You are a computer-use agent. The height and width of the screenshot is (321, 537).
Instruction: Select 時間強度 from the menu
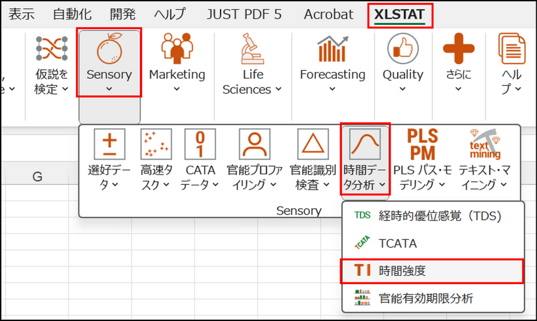coord(432,271)
